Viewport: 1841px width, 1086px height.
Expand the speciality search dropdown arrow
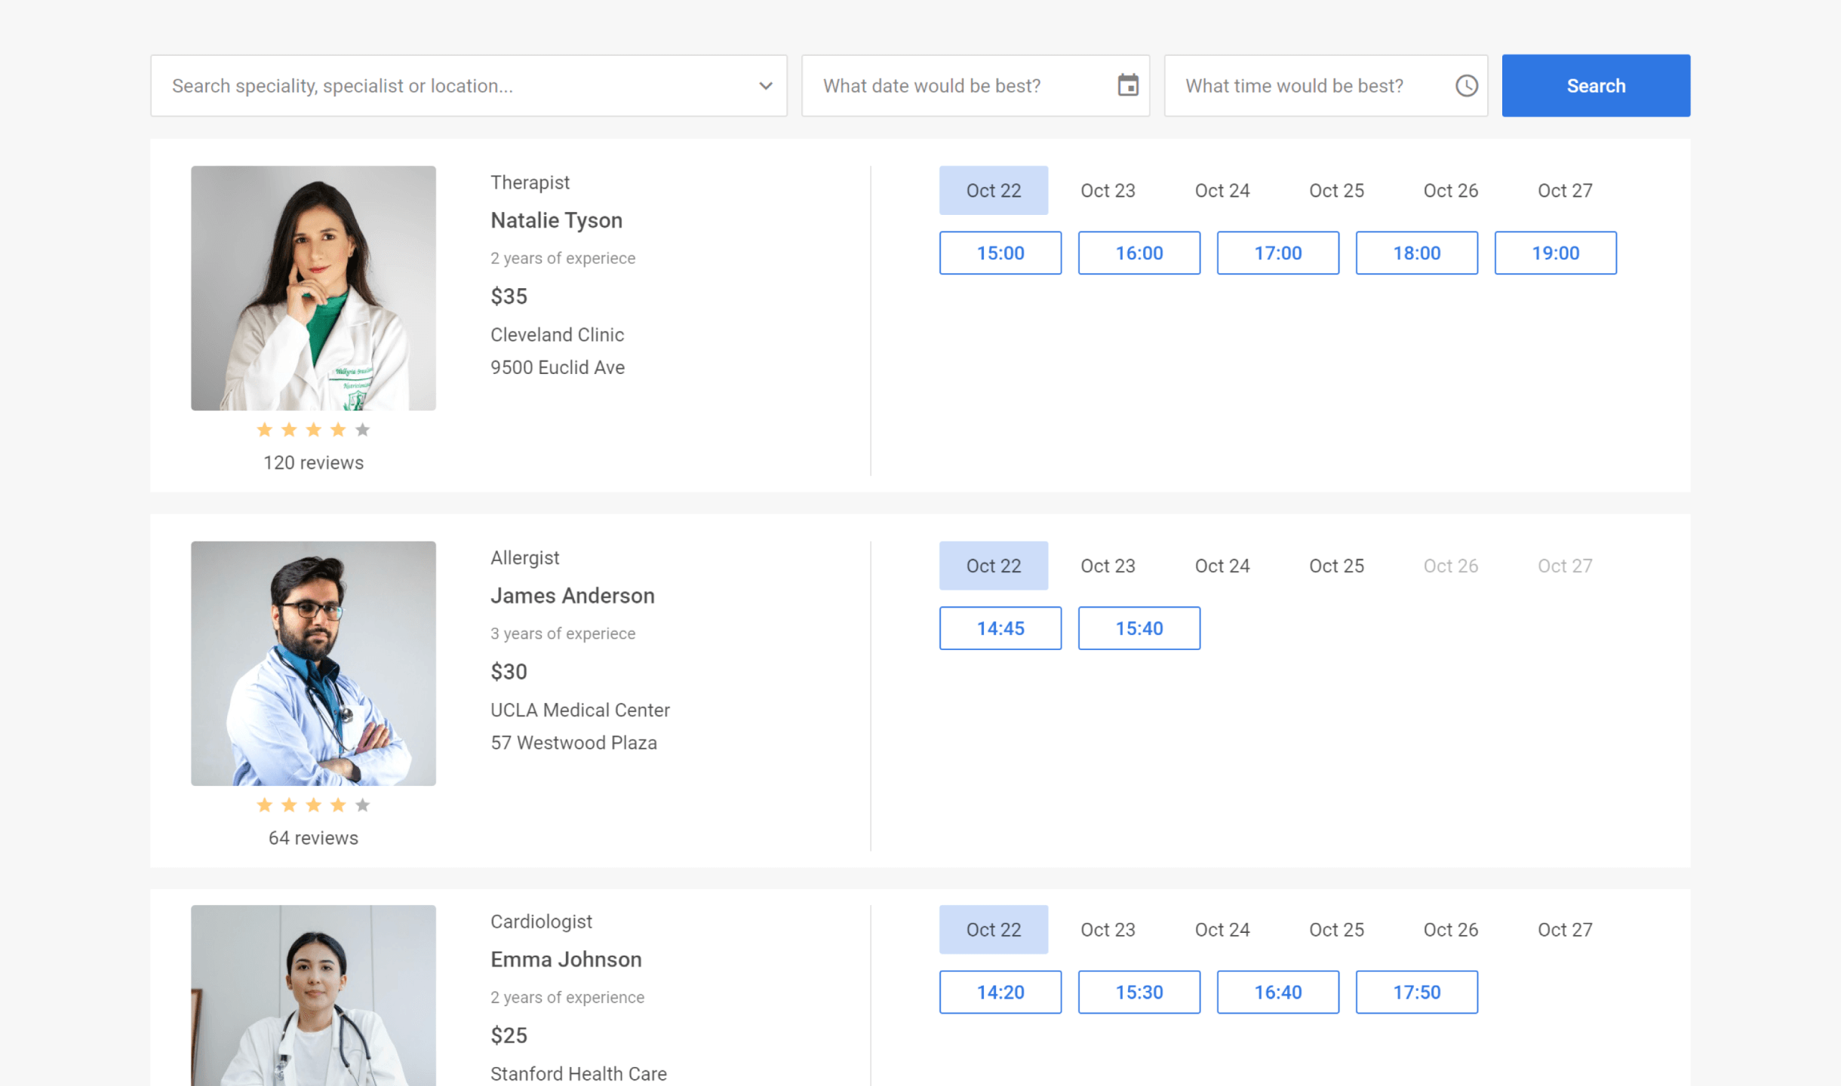point(764,85)
